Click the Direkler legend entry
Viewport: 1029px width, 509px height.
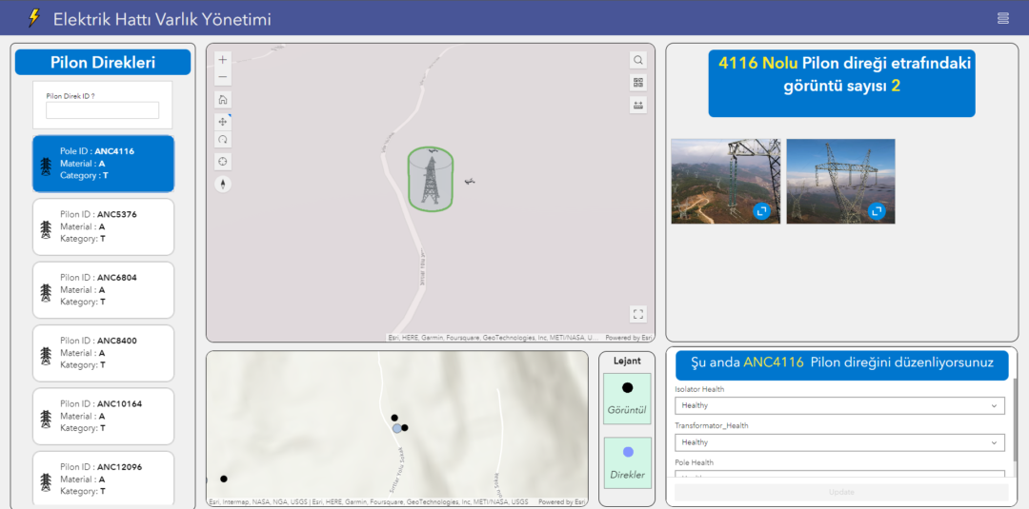(x=627, y=462)
